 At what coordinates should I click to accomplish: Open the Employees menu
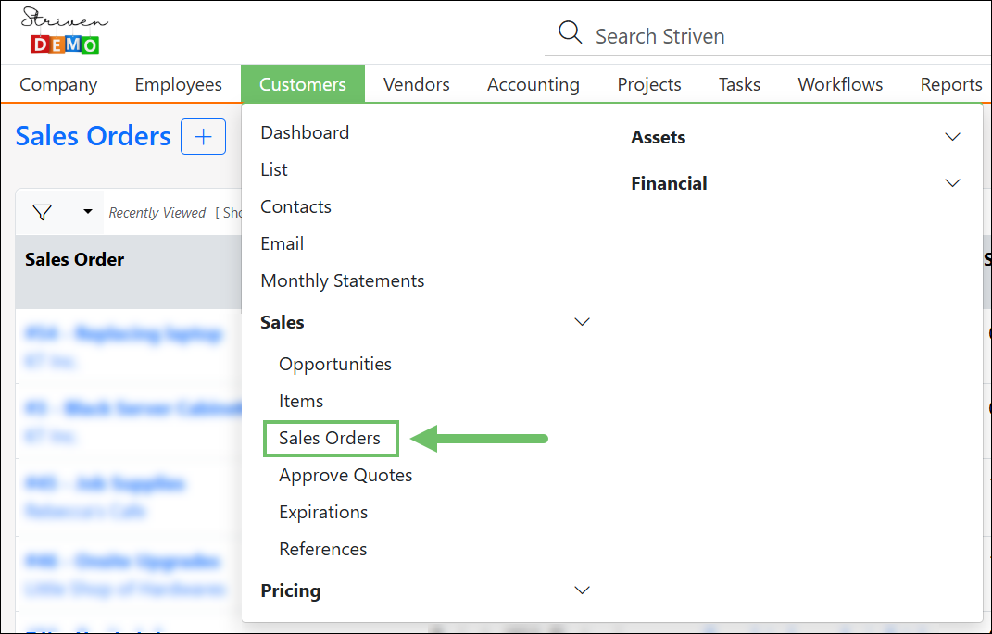point(179,84)
